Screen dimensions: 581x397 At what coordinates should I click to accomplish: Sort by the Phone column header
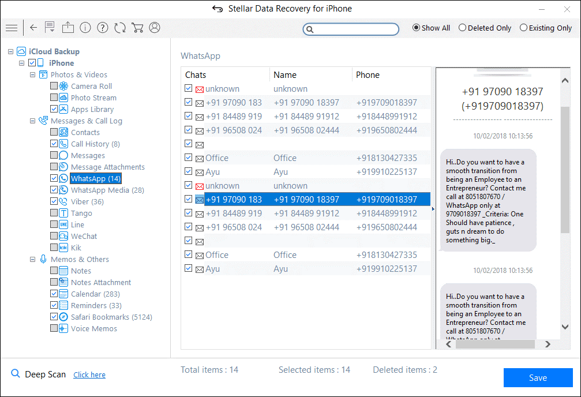pos(391,74)
